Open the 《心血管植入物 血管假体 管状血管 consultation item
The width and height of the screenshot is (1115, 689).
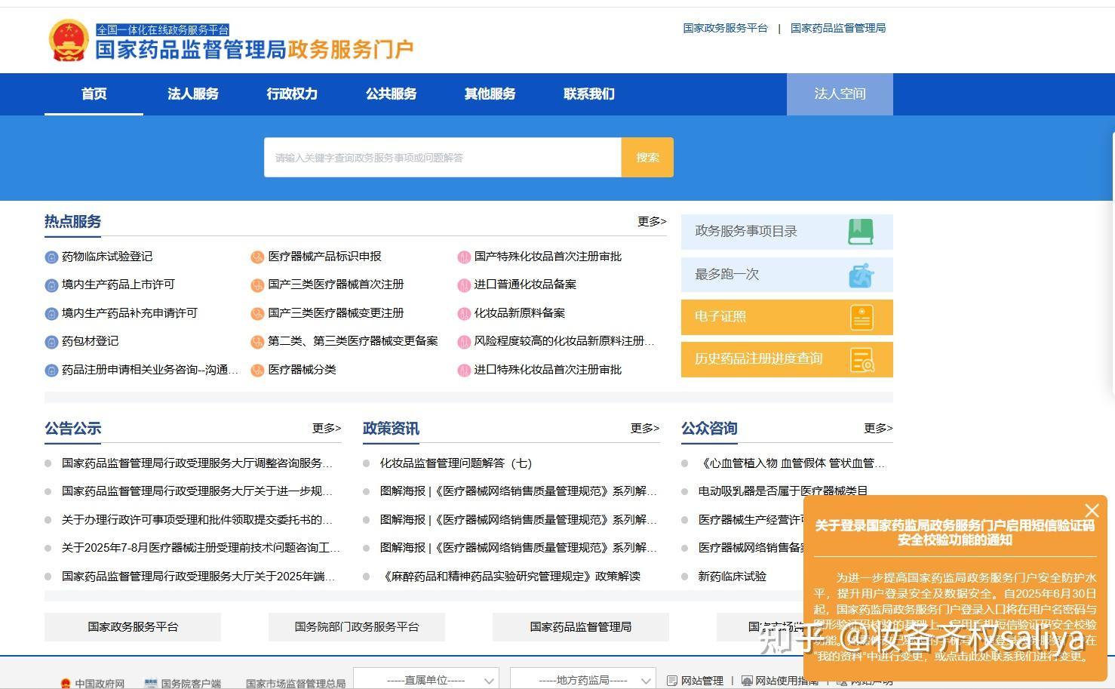pyautogui.click(x=791, y=463)
